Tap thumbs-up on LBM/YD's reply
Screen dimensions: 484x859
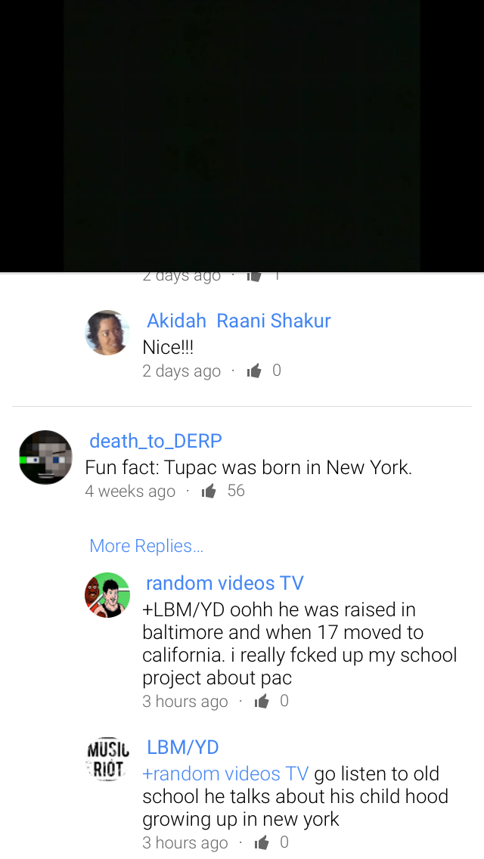[x=262, y=842]
